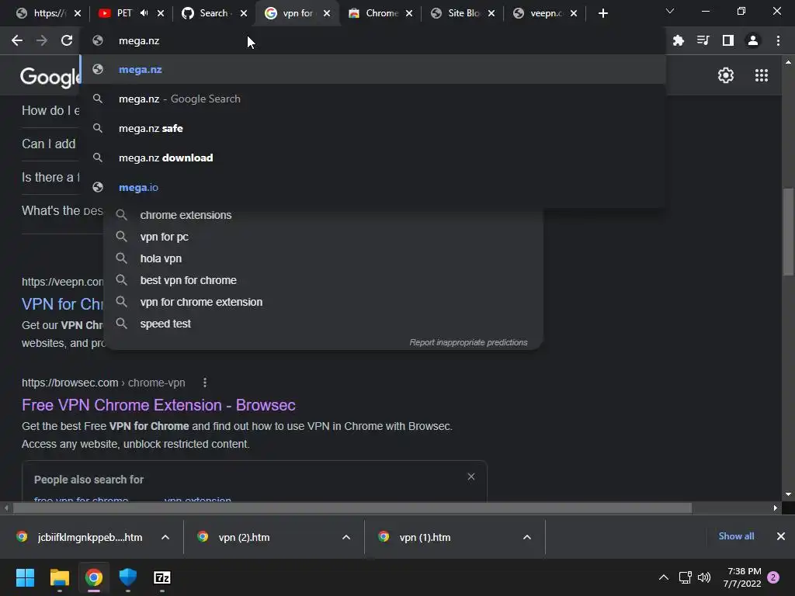Click Show all downloads
Screen dimensions: 795x596
click(x=736, y=536)
